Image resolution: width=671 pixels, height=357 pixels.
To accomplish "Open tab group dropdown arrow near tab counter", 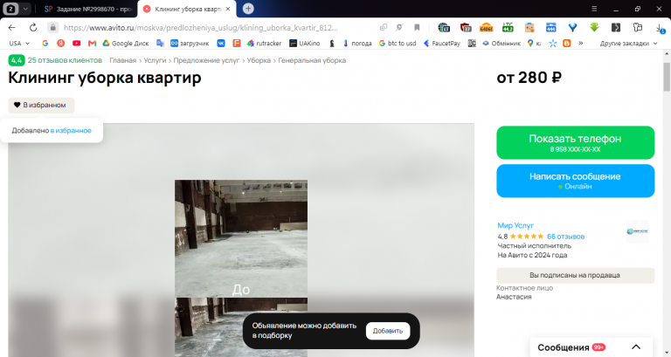I will click(25, 9).
